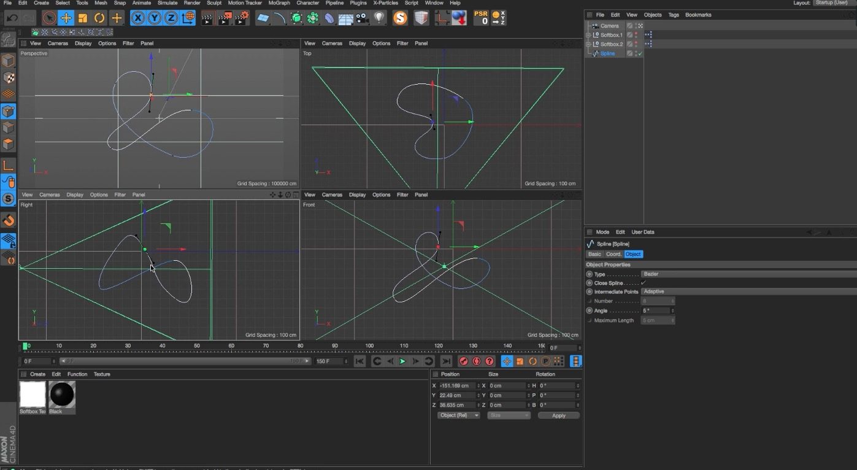Click the Angle value field
The image size is (857, 470).
[656, 311]
